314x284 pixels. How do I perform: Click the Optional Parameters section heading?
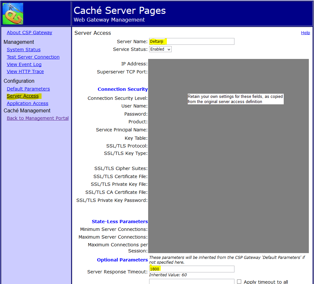[122, 260]
